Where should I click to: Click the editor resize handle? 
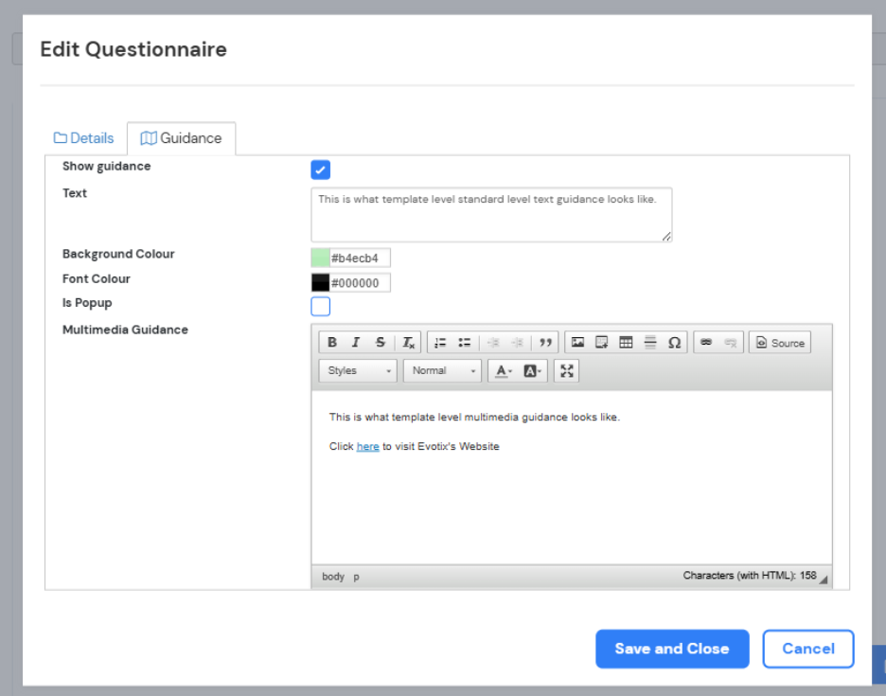click(x=824, y=579)
